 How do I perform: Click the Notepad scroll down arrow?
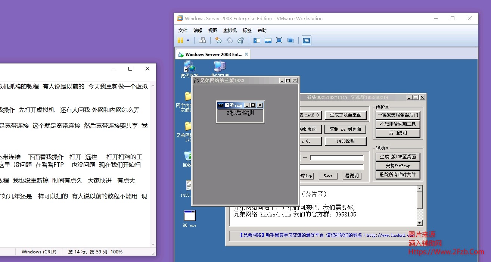coord(153,244)
